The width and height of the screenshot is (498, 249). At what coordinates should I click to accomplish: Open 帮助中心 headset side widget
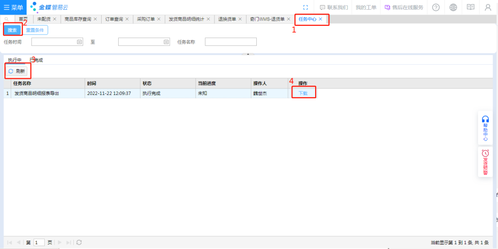pos(485,128)
